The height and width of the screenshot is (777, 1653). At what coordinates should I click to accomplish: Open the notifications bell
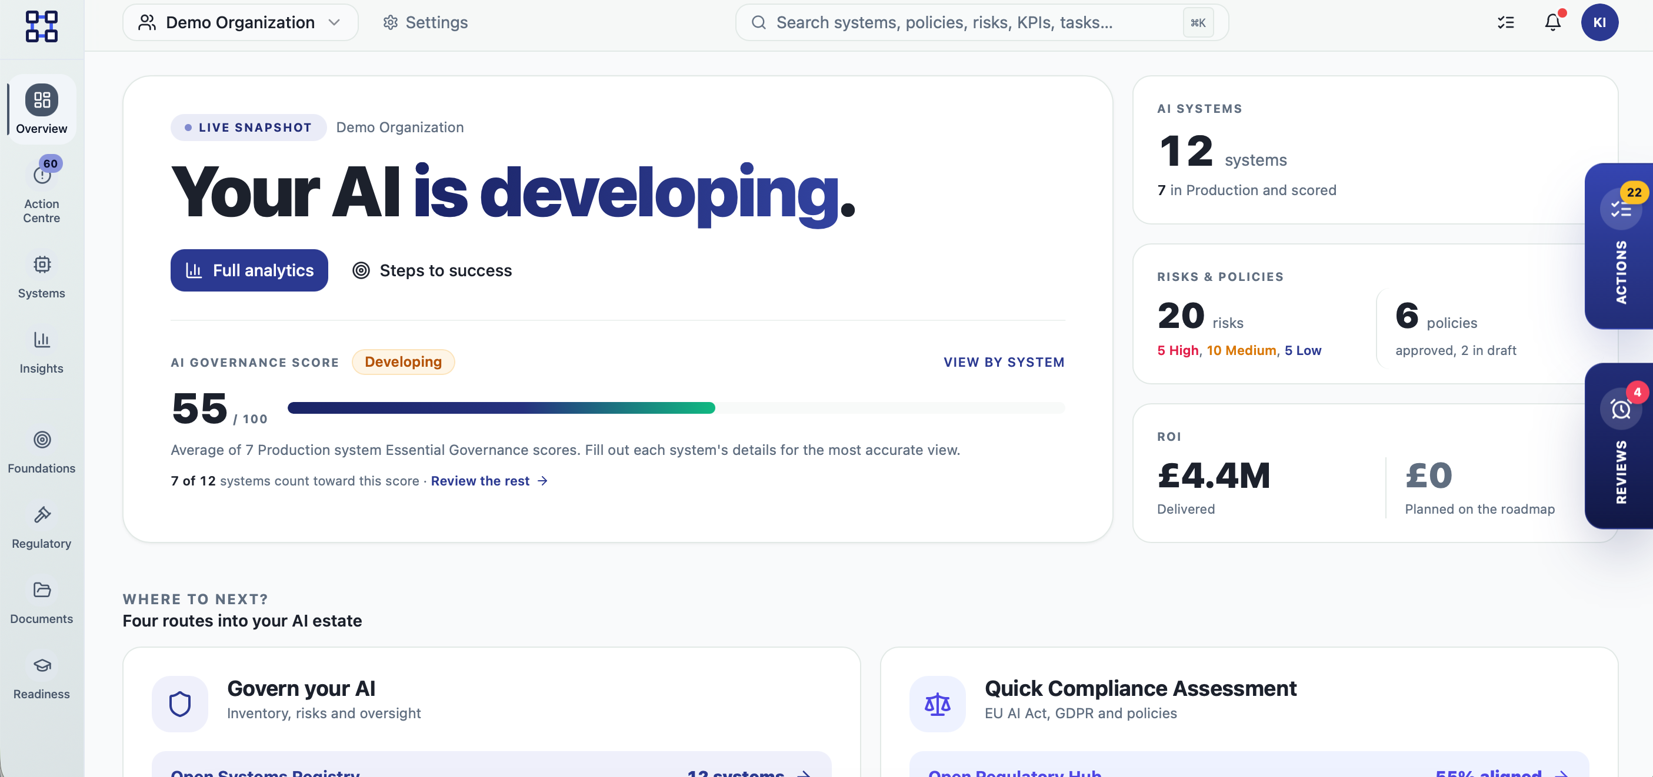tap(1553, 22)
